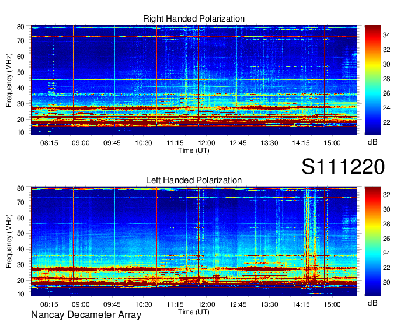Image resolution: width=397 pixels, height=322 pixels.
Task: Click the "40" frequency tick of Right Handed plot
Action: pyautogui.click(x=20, y=88)
